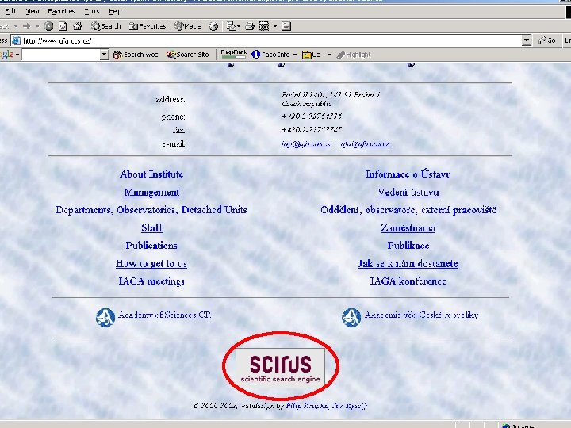
Task: Open the Search toolbar button
Action: [x=106, y=26]
